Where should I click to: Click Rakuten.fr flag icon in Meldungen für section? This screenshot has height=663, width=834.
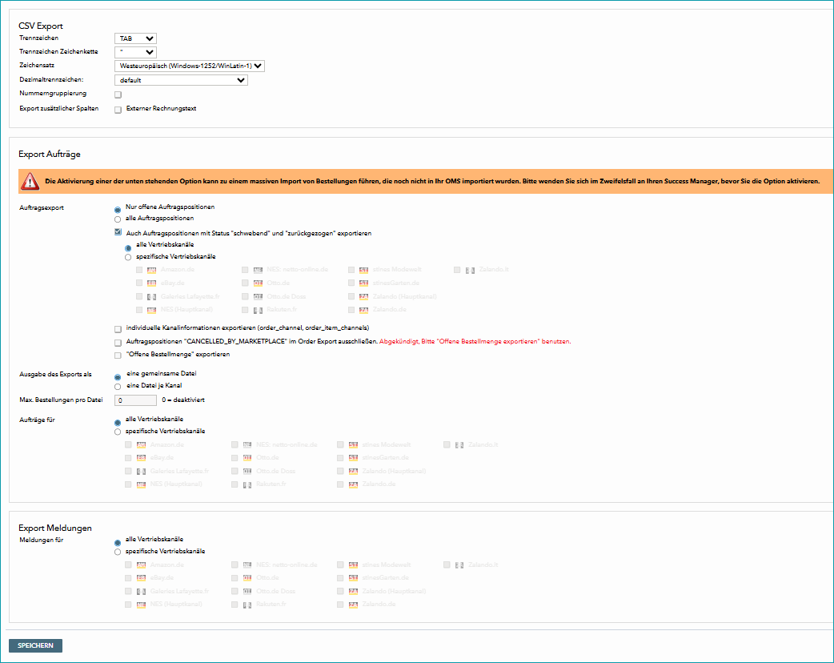tap(247, 605)
